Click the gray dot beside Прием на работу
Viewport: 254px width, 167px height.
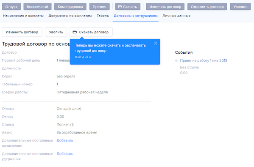pyautogui.click(x=176, y=60)
